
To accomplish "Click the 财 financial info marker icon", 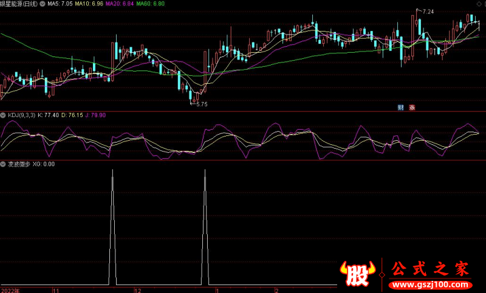I will pyautogui.click(x=401, y=107).
